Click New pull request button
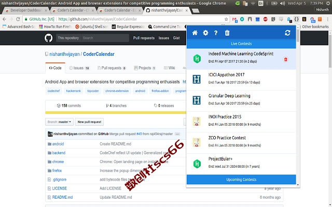The image size is (332, 207). coord(89,122)
